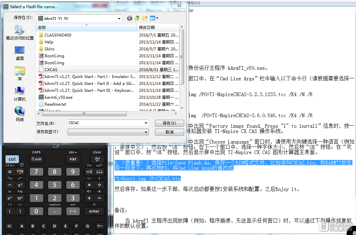The height and width of the screenshot is (235, 356).
Task: Click number 7 on calculator
Action: [36, 171]
